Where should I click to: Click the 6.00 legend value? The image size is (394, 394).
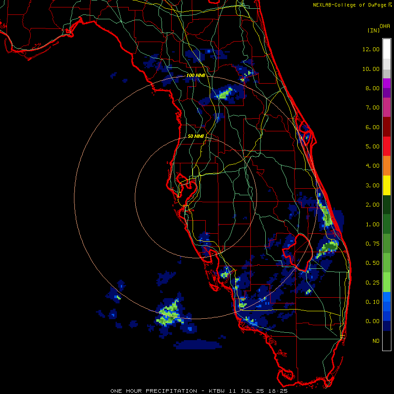tap(373, 127)
